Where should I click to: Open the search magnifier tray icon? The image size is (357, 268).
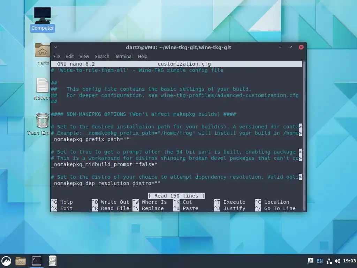pos(310,261)
